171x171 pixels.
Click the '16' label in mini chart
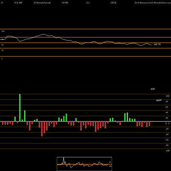click(110, 166)
